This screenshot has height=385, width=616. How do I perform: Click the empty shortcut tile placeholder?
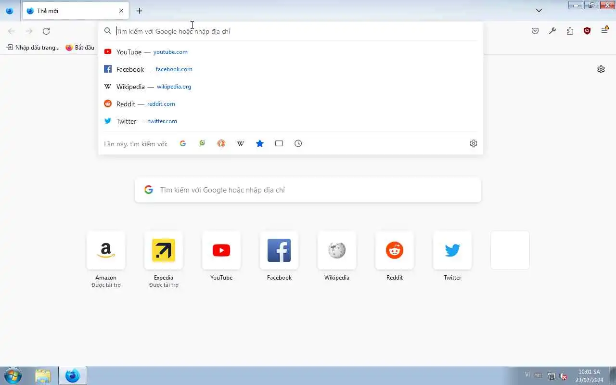510,250
